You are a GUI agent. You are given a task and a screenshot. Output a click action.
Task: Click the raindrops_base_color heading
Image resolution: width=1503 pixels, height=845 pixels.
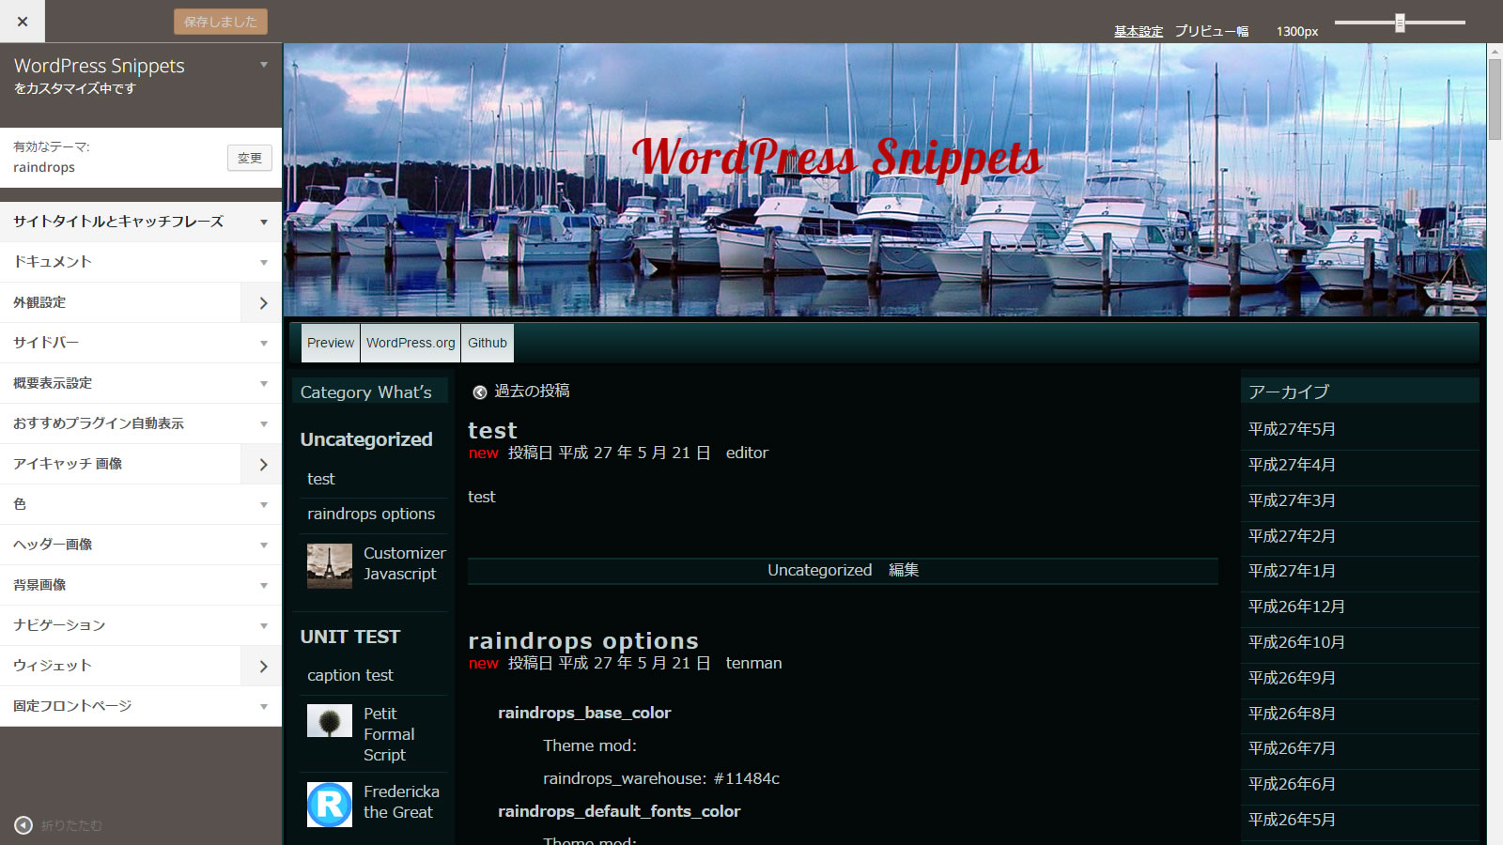(x=584, y=713)
